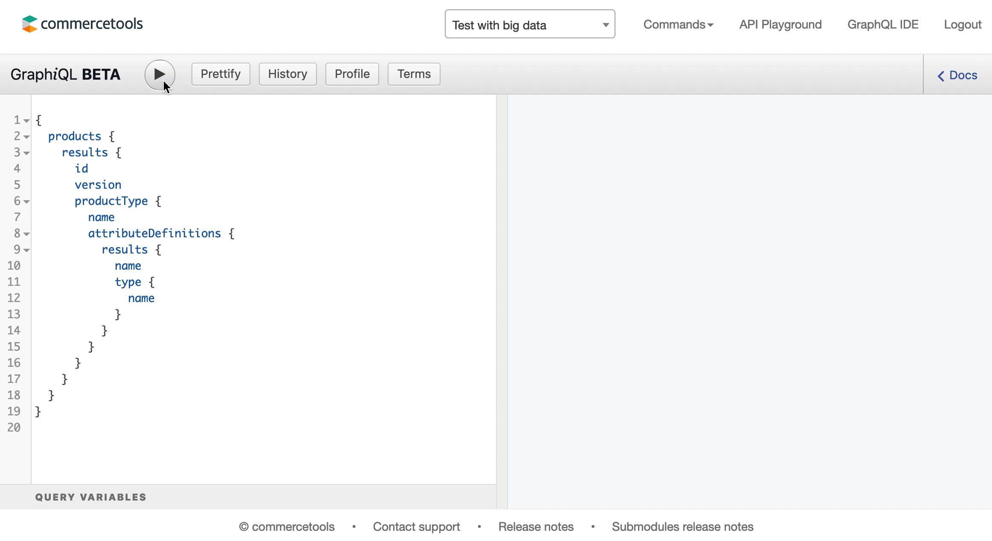992x541 pixels.
Task: Click the Prettify button
Action: [x=220, y=74]
